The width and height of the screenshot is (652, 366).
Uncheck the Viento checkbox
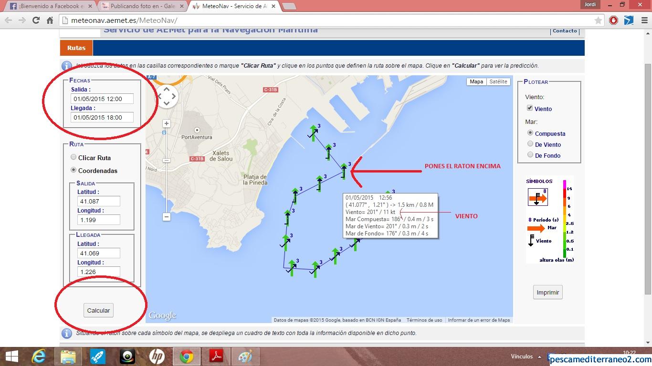(x=530, y=109)
